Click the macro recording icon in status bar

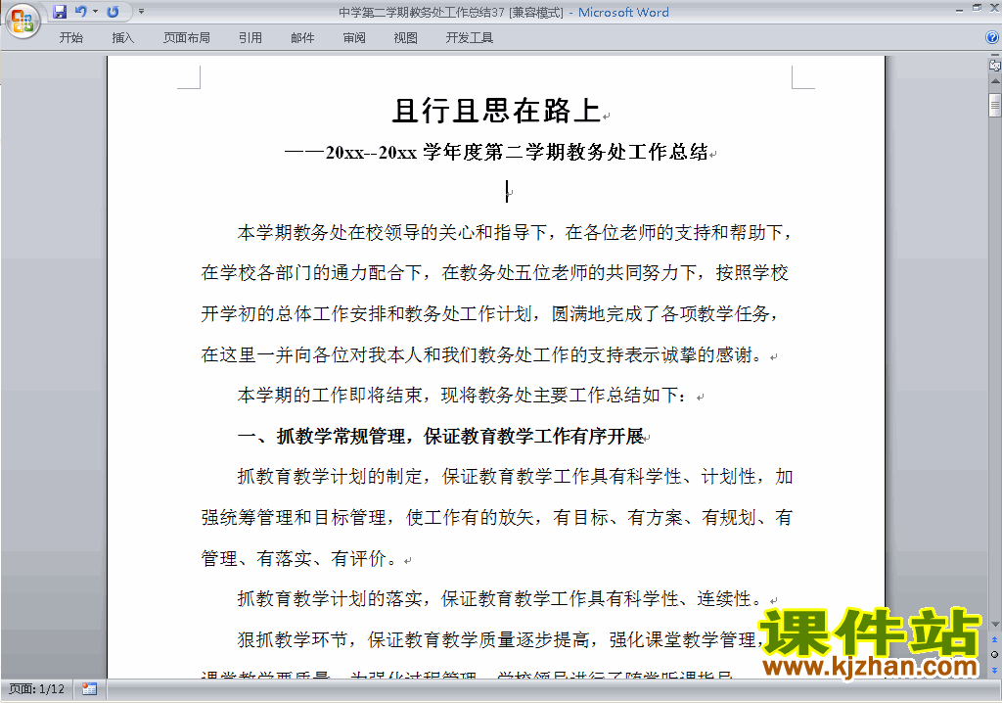pyautogui.click(x=89, y=689)
